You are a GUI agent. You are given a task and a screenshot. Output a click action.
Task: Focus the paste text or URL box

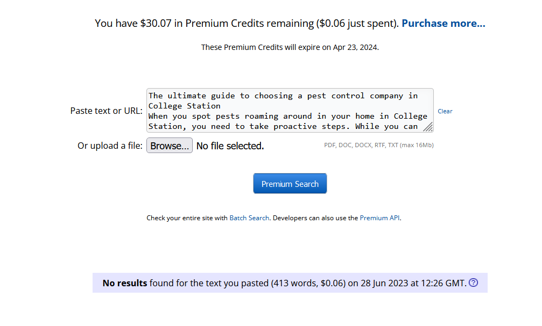point(290,110)
